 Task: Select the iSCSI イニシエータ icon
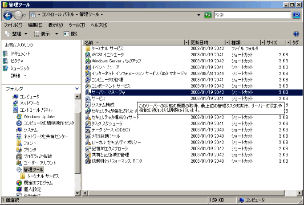click(x=88, y=55)
